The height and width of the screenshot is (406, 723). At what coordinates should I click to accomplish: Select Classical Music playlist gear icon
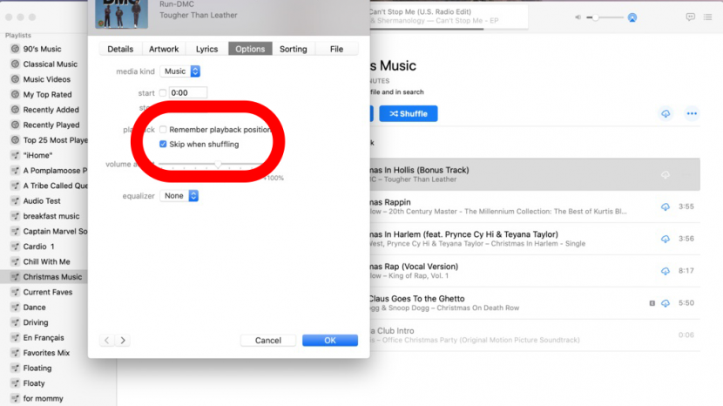[x=15, y=64]
